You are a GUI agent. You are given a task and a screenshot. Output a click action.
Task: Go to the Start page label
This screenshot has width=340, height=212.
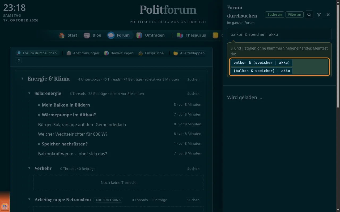[x=73, y=35]
